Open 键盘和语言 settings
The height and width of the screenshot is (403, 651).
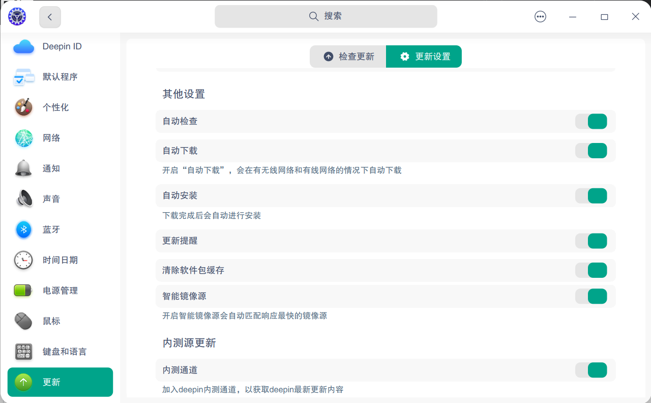[23, 352]
